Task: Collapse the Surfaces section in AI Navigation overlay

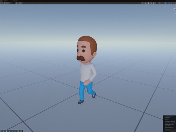Action: [164, 118]
